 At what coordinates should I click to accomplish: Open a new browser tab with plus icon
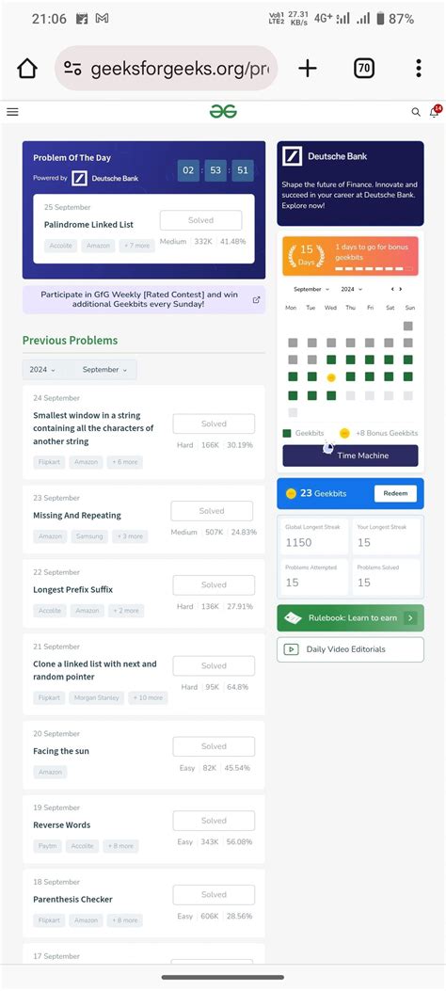click(307, 69)
